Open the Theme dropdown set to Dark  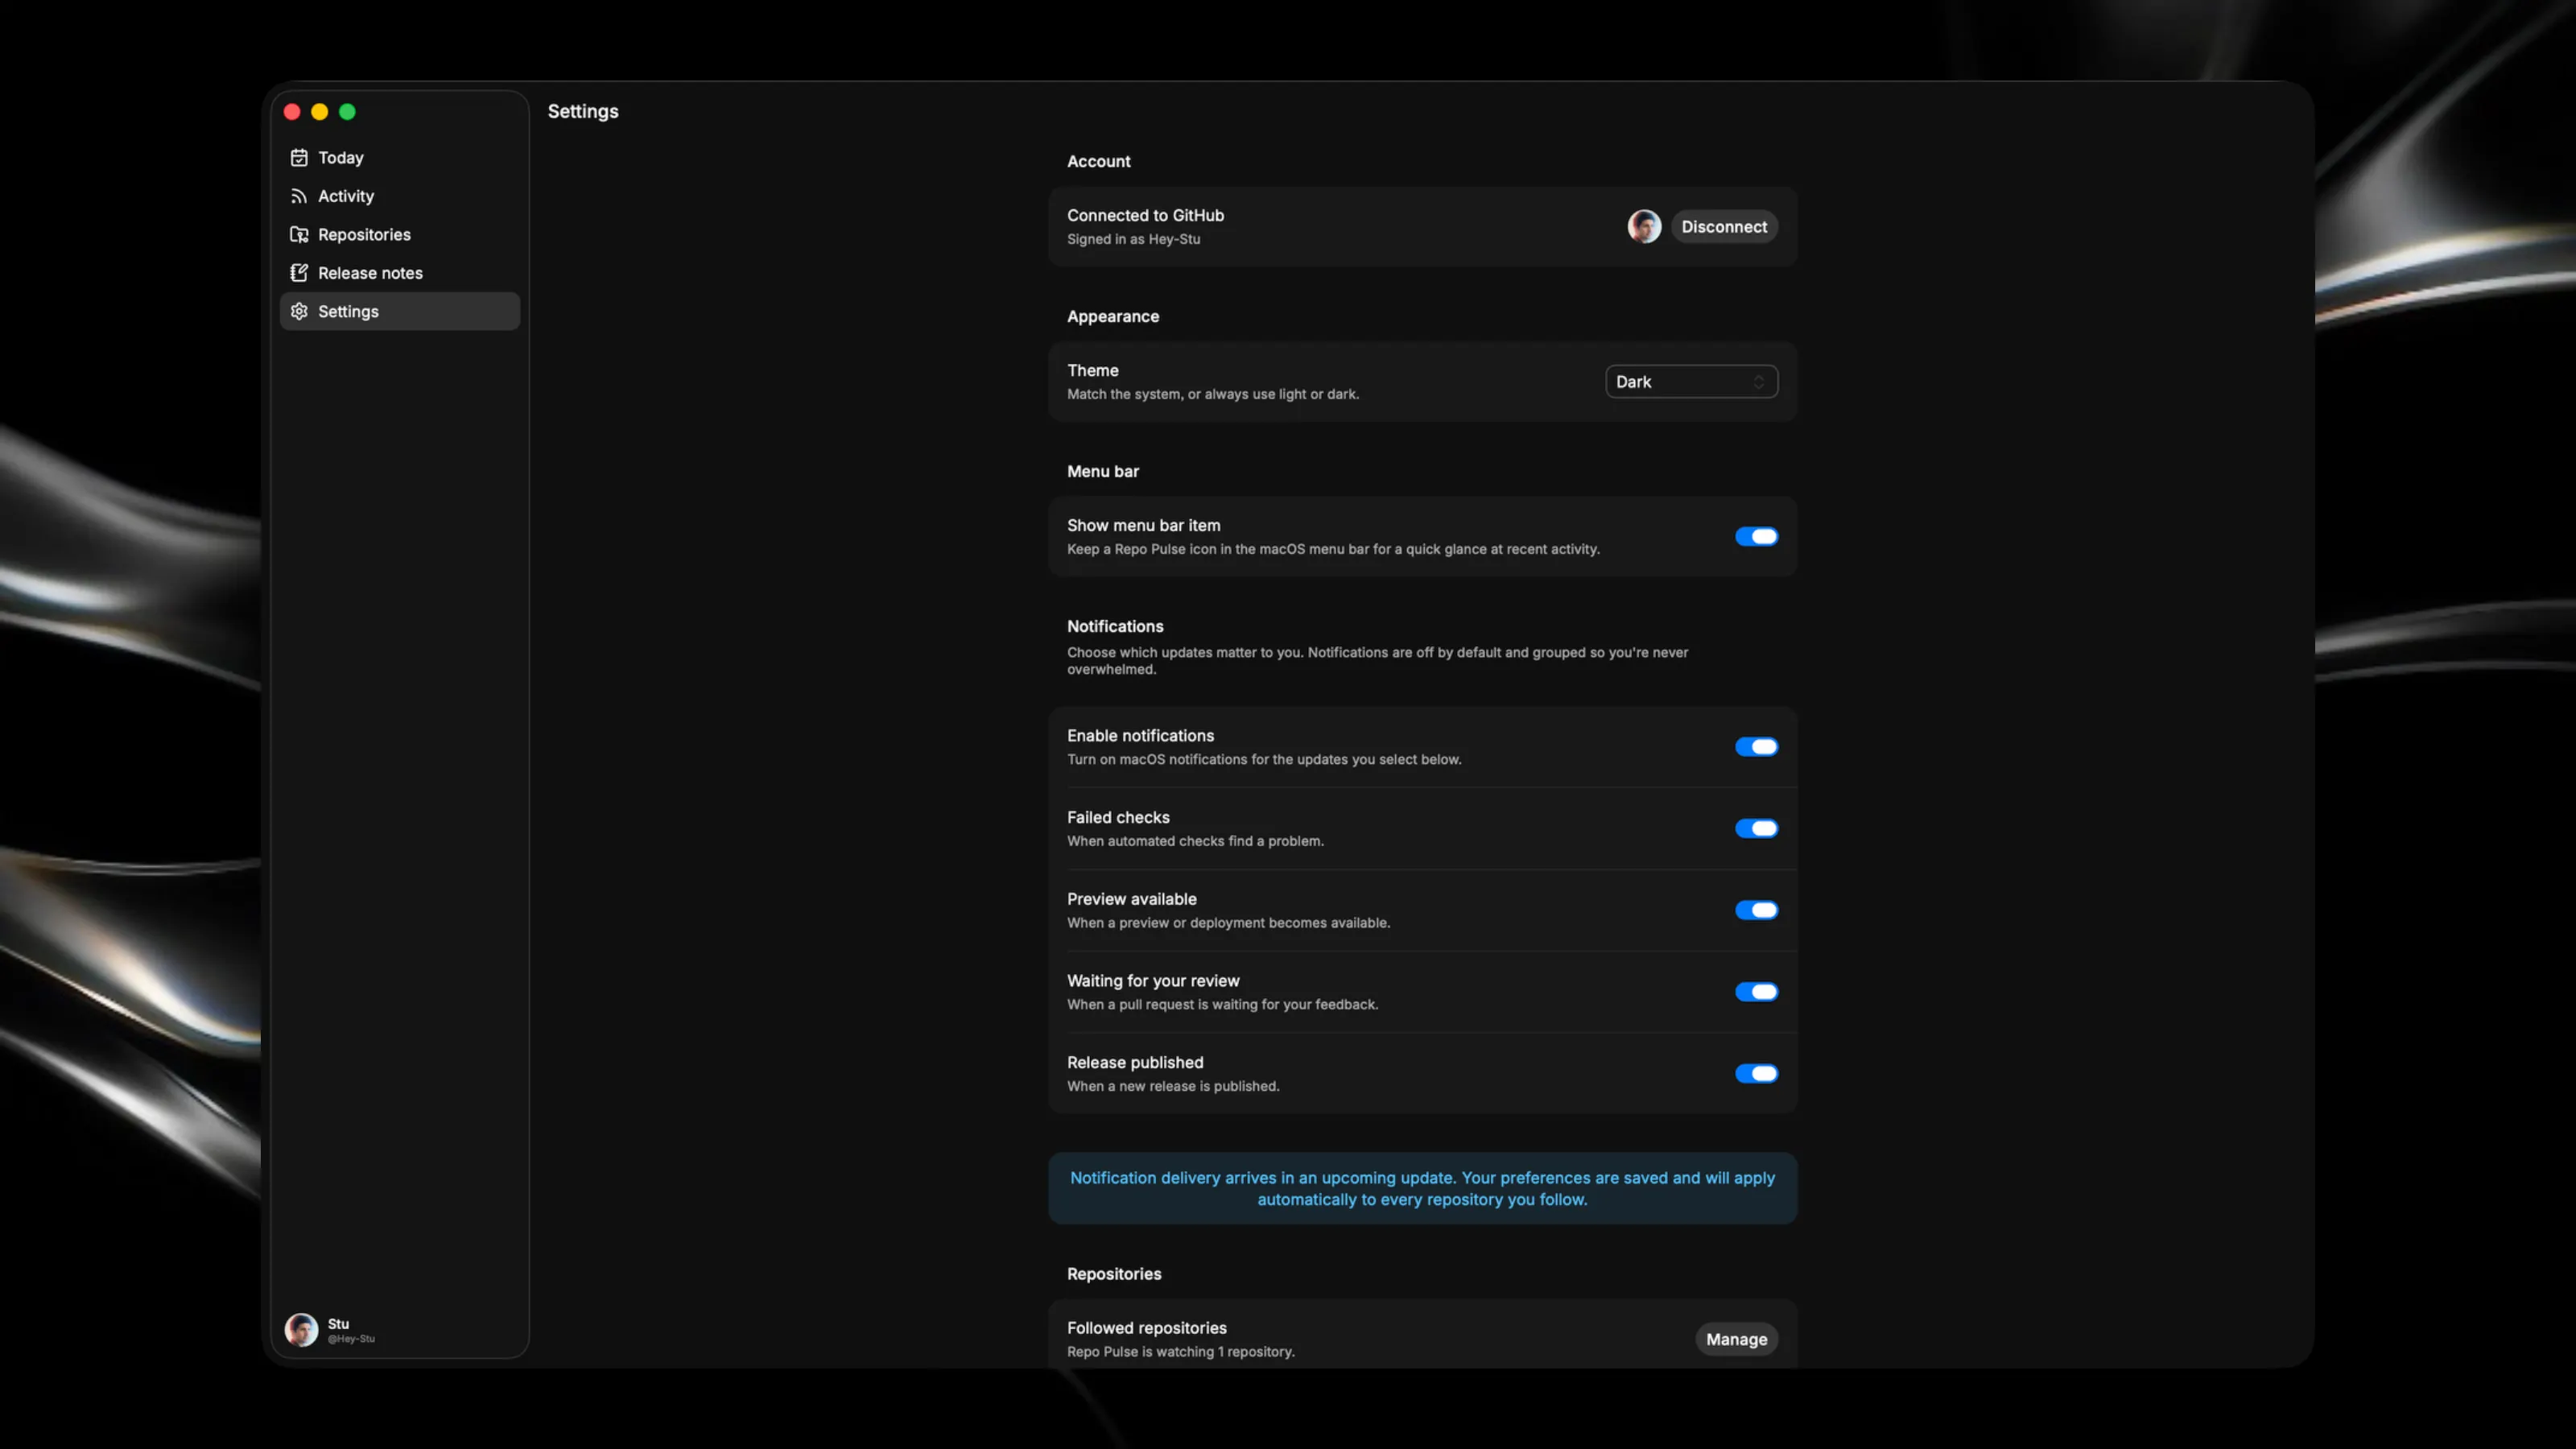tap(1691, 382)
